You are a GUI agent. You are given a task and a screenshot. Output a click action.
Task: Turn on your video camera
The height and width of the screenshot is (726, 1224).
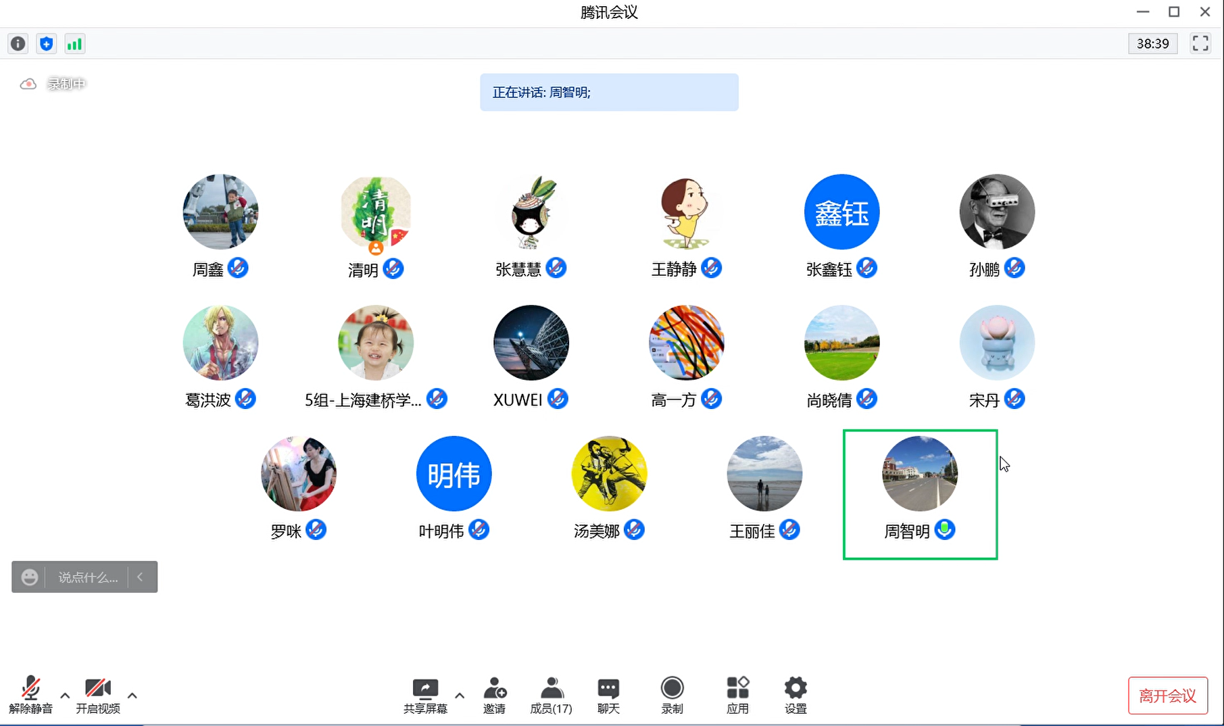98,695
